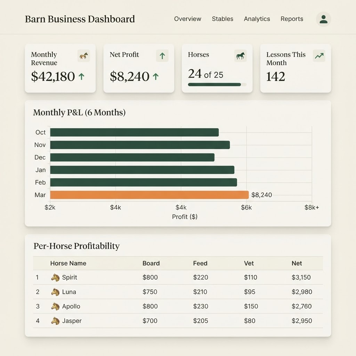Click Spirit's net value $3,150
This screenshot has height=356, width=356.
click(x=301, y=277)
